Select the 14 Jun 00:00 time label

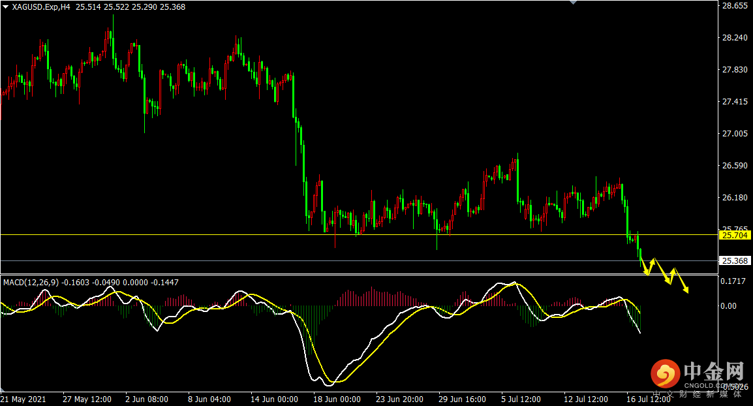pos(275,399)
